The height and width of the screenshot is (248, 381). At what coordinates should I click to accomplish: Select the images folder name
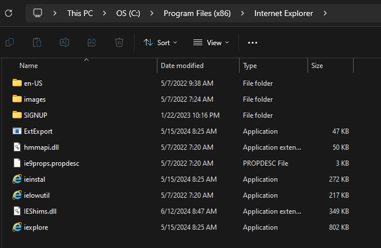click(x=35, y=99)
